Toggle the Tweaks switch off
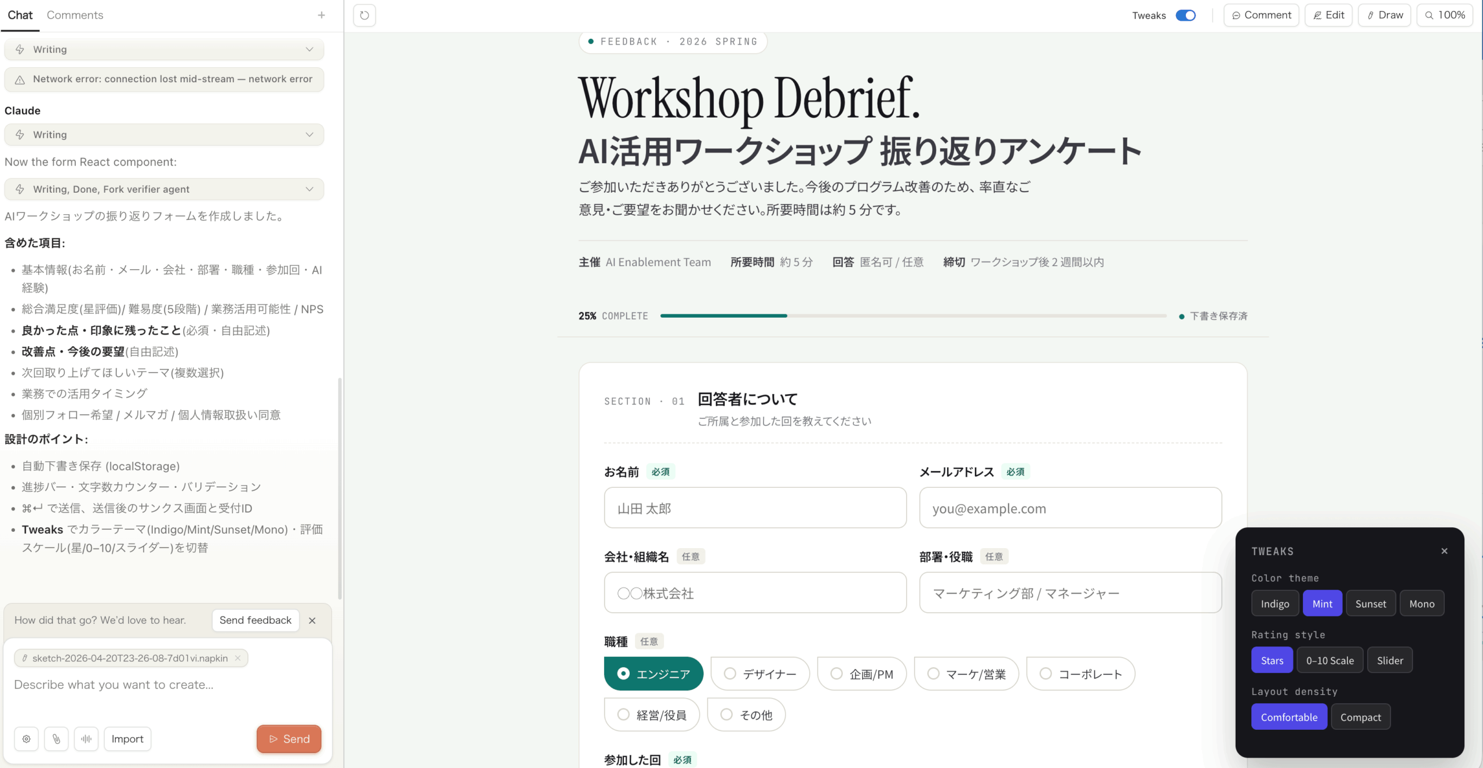This screenshot has width=1483, height=768. (1185, 15)
